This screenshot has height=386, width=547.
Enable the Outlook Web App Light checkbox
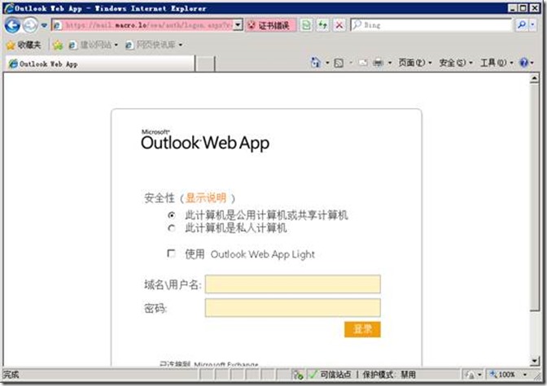171,254
